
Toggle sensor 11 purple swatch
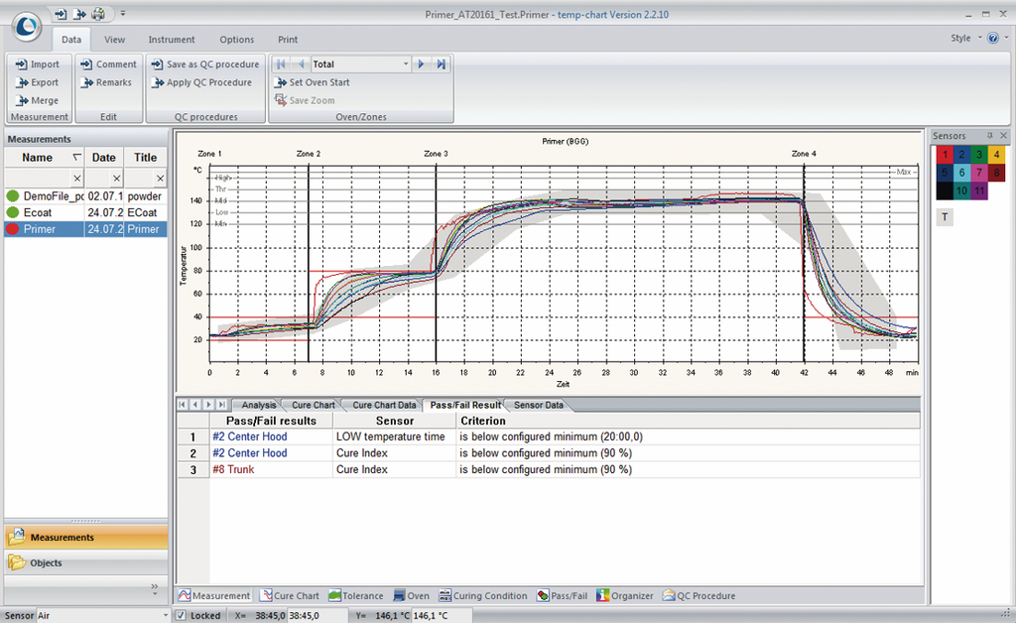click(x=979, y=190)
